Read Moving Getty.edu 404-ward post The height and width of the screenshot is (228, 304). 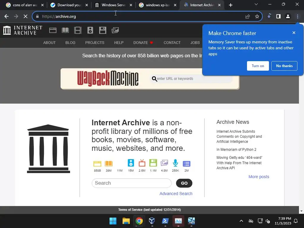(x=240, y=163)
